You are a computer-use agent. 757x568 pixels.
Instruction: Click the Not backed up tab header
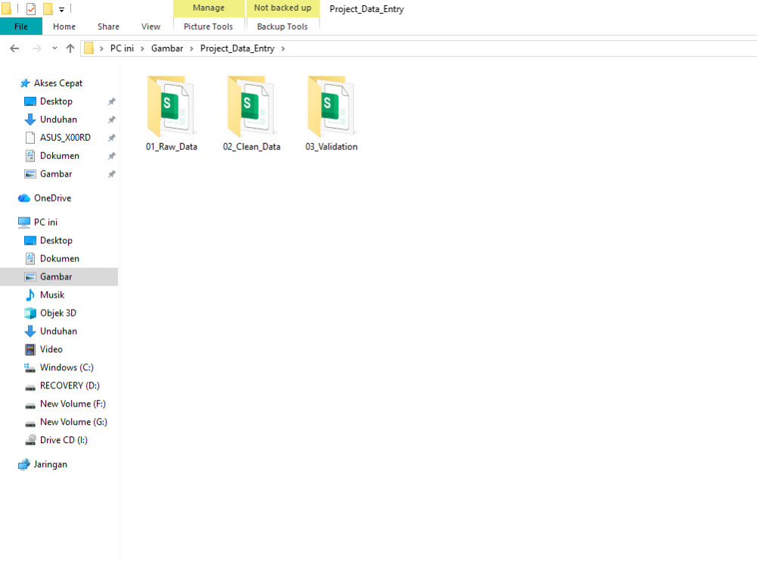[283, 8]
